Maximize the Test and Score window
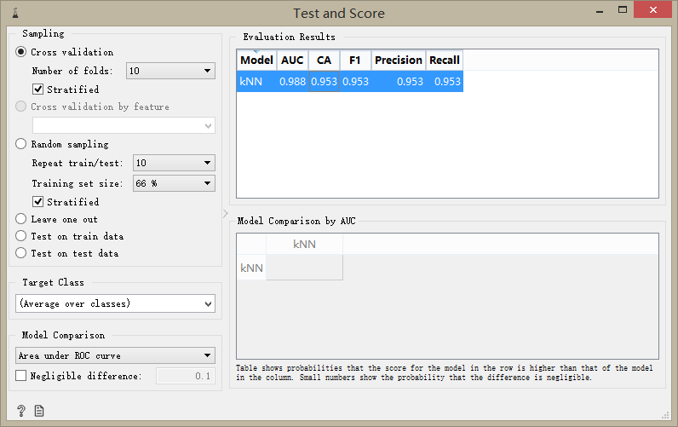 623,10
